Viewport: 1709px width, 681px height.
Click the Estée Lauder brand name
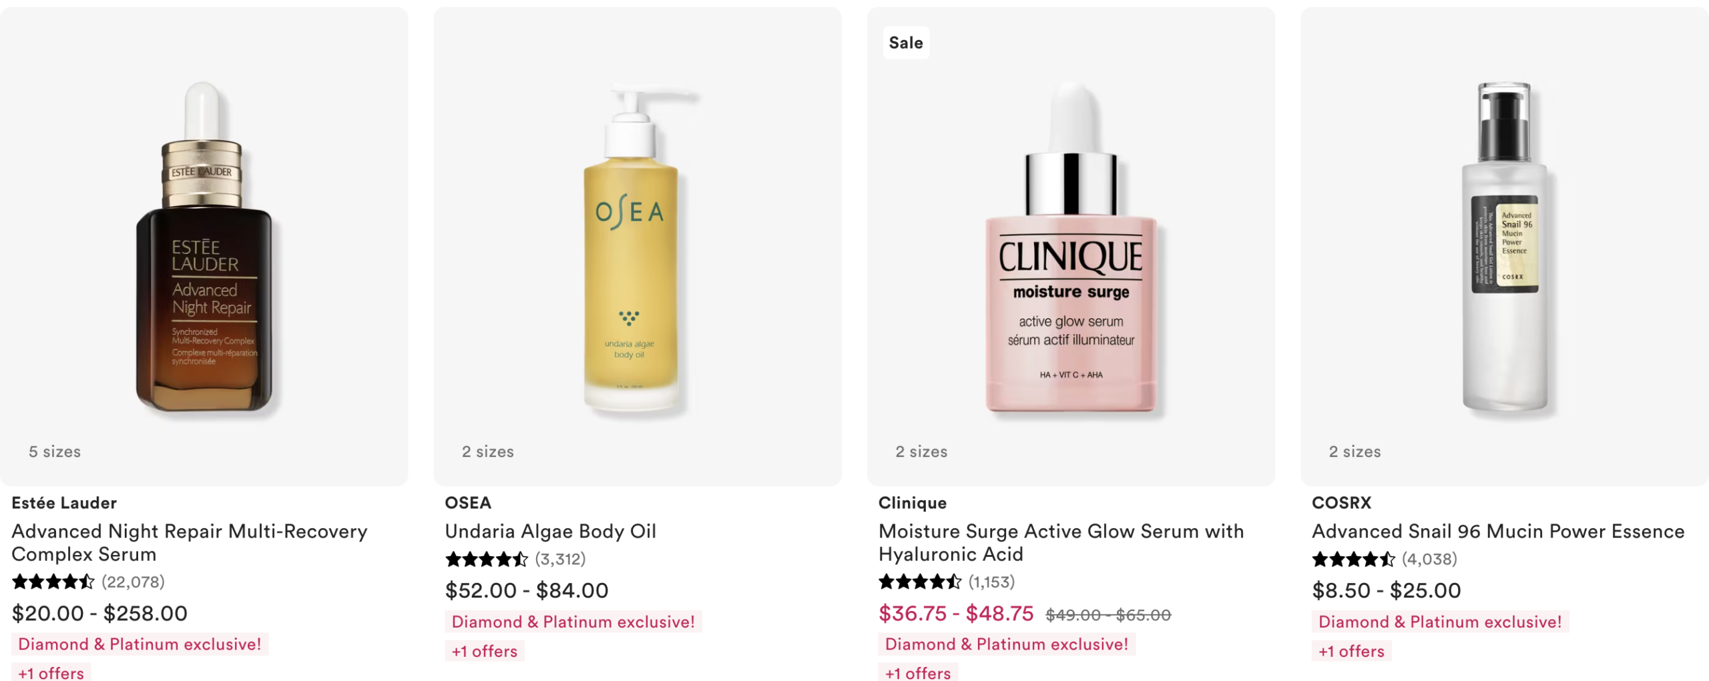pyautogui.click(x=64, y=503)
